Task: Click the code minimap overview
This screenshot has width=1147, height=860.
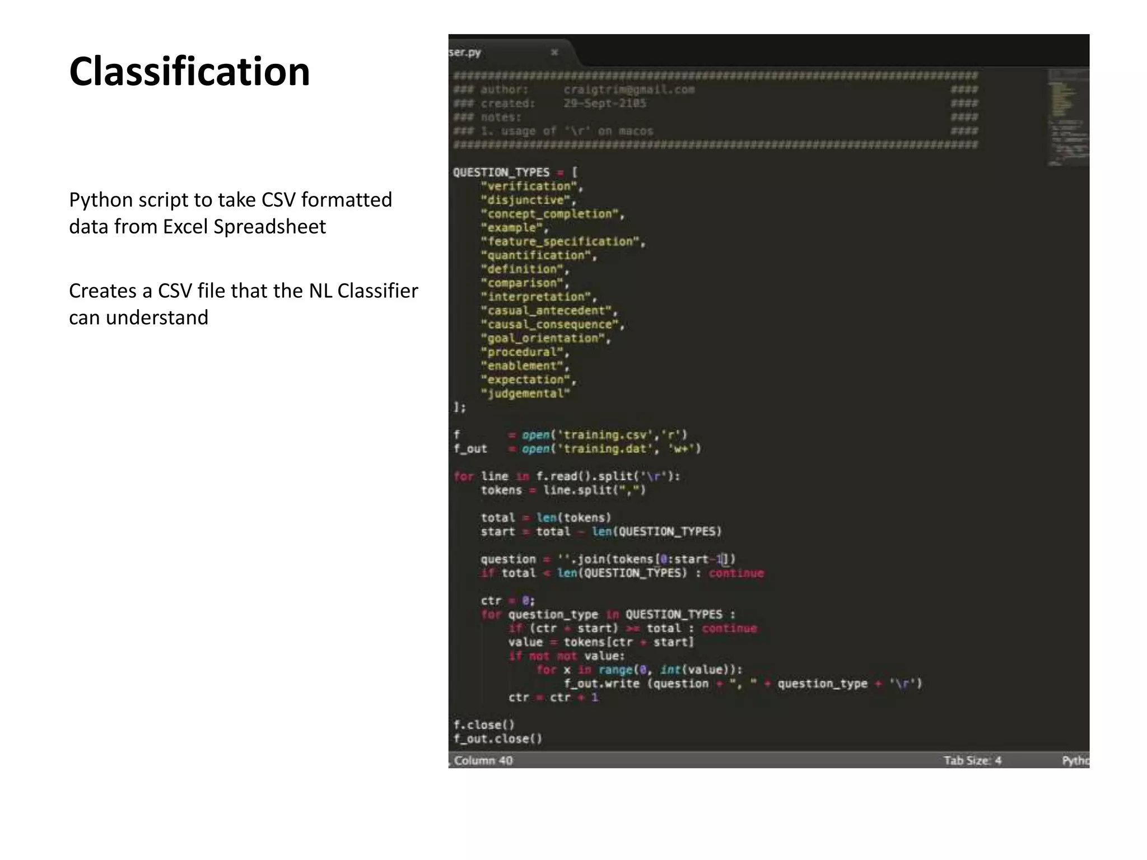Action: (x=1068, y=118)
